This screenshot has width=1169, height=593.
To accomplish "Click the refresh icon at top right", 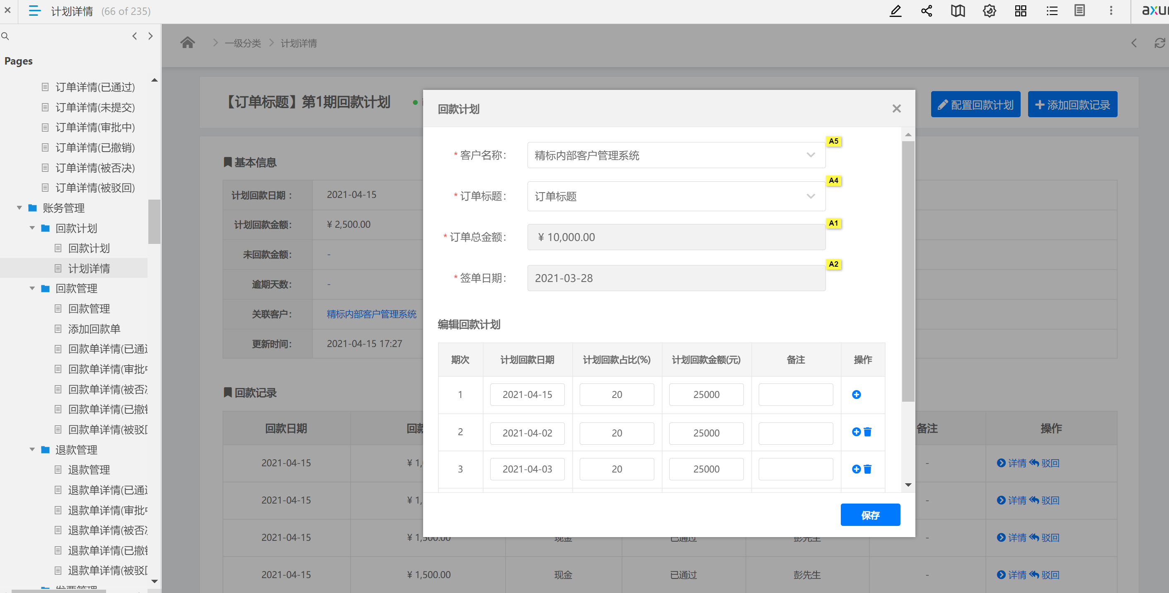I will tap(1160, 43).
